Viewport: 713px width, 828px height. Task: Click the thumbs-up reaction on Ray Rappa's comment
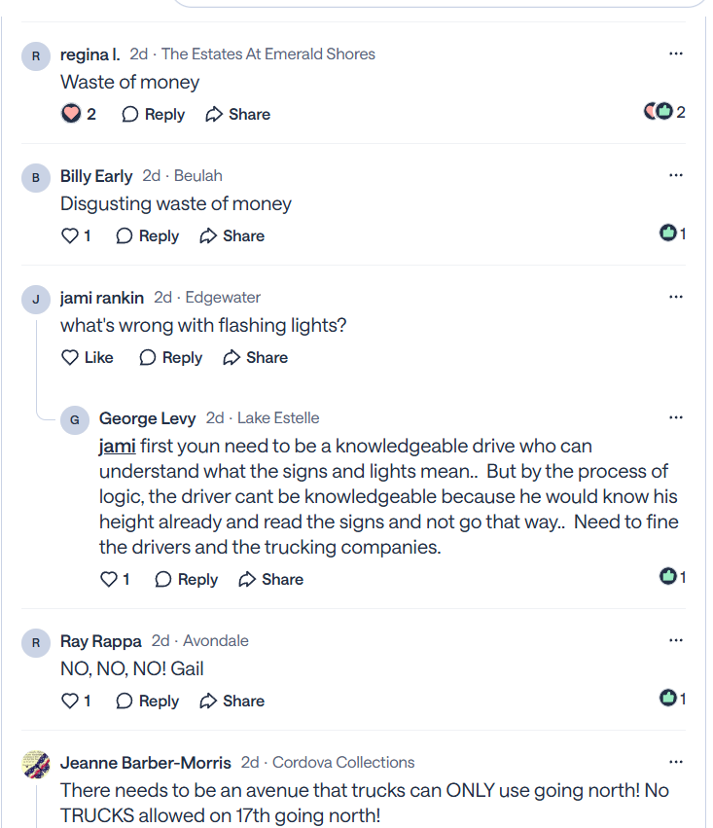[x=668, y=698]
